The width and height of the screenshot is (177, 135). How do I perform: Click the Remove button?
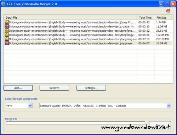(x=54, y=88)
